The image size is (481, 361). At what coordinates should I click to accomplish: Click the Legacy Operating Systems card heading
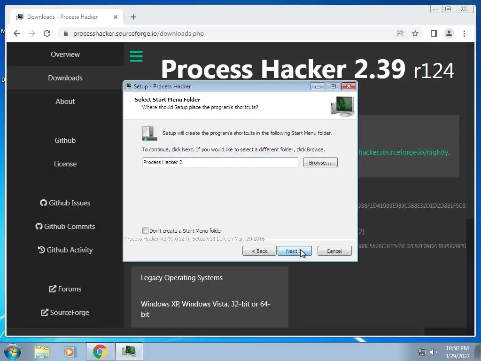coord(182,278)
